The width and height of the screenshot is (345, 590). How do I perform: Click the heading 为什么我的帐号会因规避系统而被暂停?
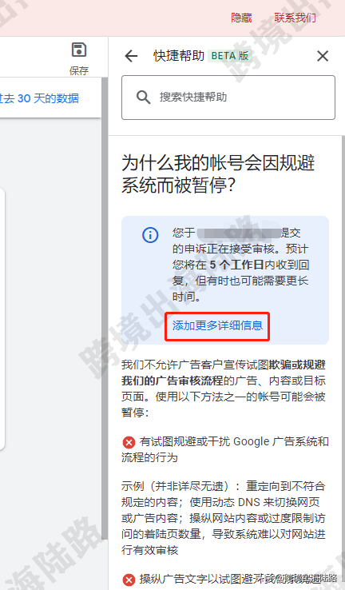(218, 173)
